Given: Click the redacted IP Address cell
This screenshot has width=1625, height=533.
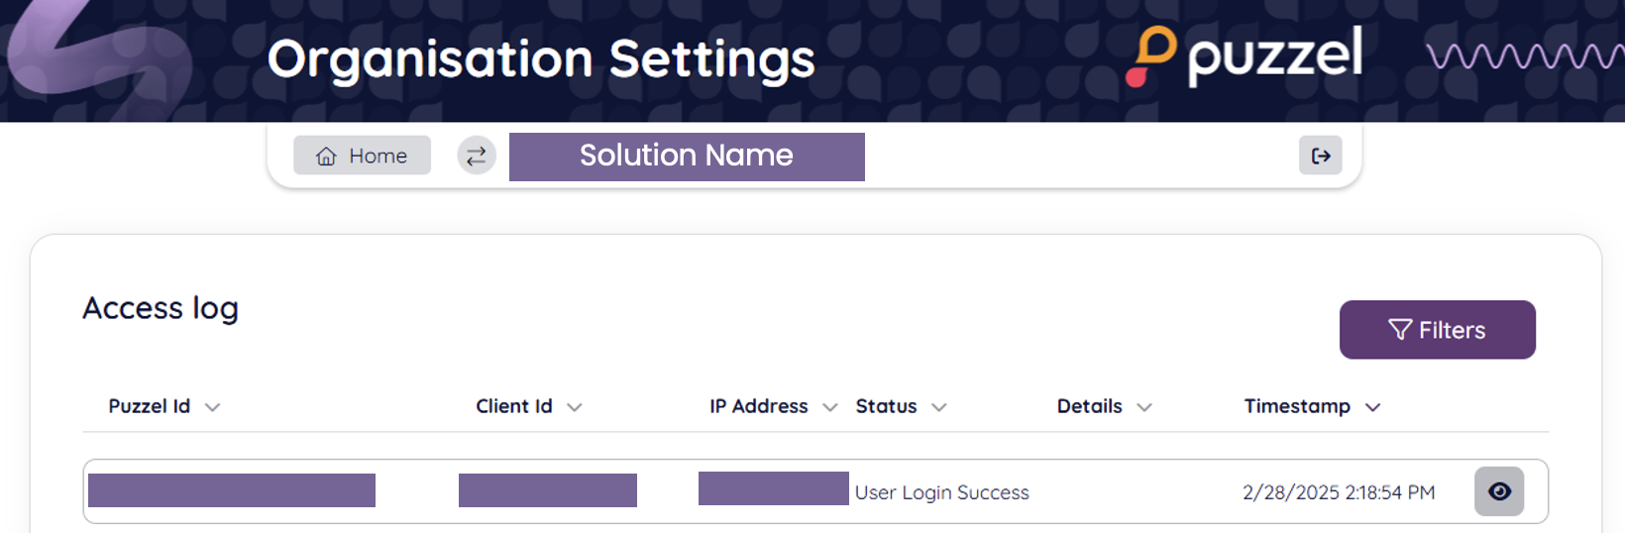Looking at the screenshot, I should (773, 488).
